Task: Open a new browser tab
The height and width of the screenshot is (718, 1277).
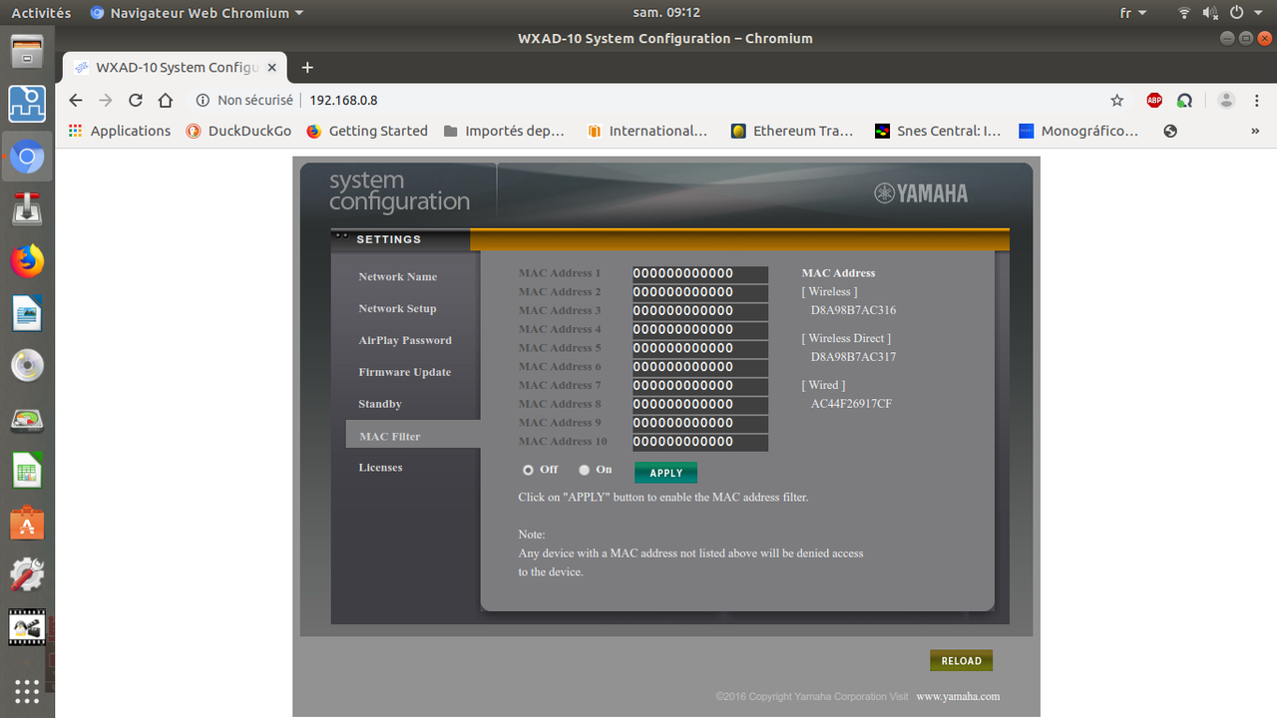Action: point(307,67)
